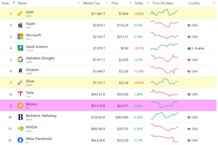Click the Microsoft logo icon
Viewport: 218px width, 145px height.
[x=20, y=37]
